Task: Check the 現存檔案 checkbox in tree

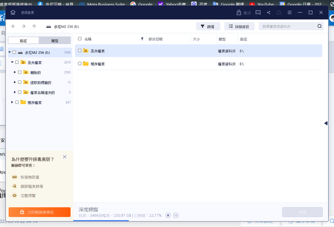Action: click(x=17, y=102)
